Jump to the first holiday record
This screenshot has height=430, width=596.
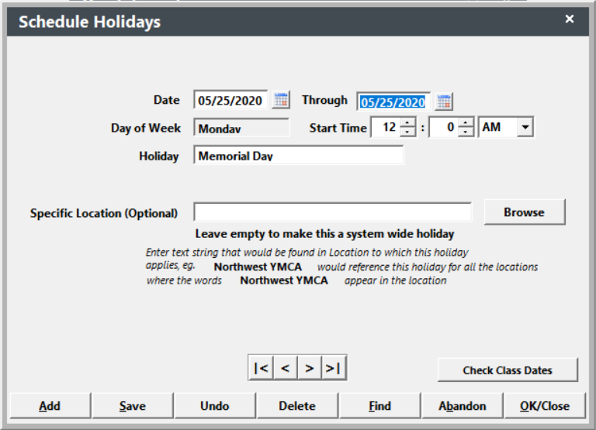tap(261, 369)
